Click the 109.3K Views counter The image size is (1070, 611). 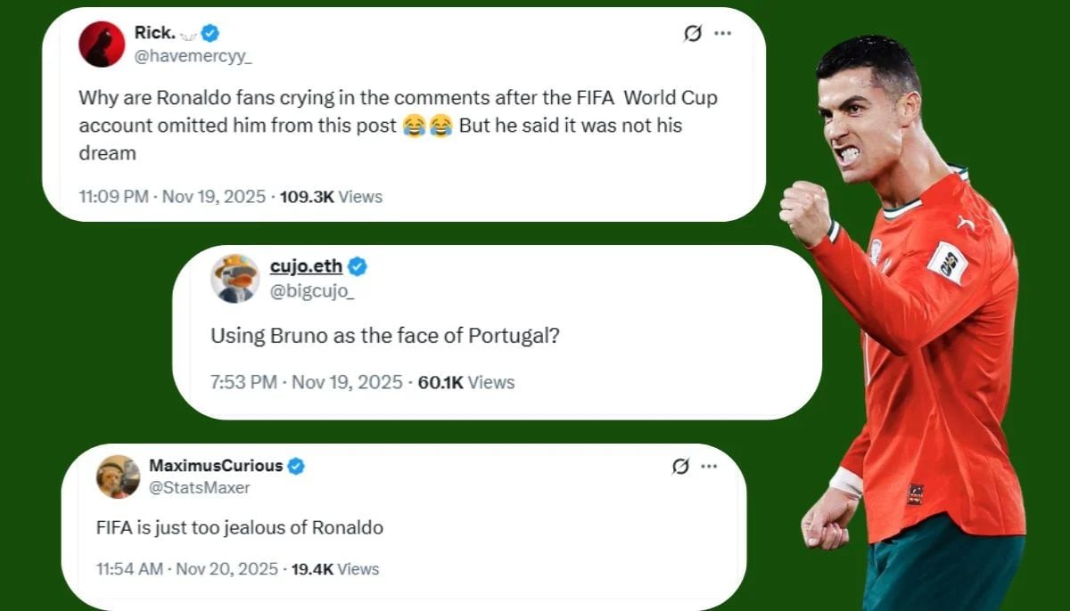(330, 197)
